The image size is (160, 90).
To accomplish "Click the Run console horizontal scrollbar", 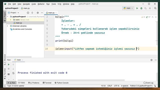I will click(71, 80).
